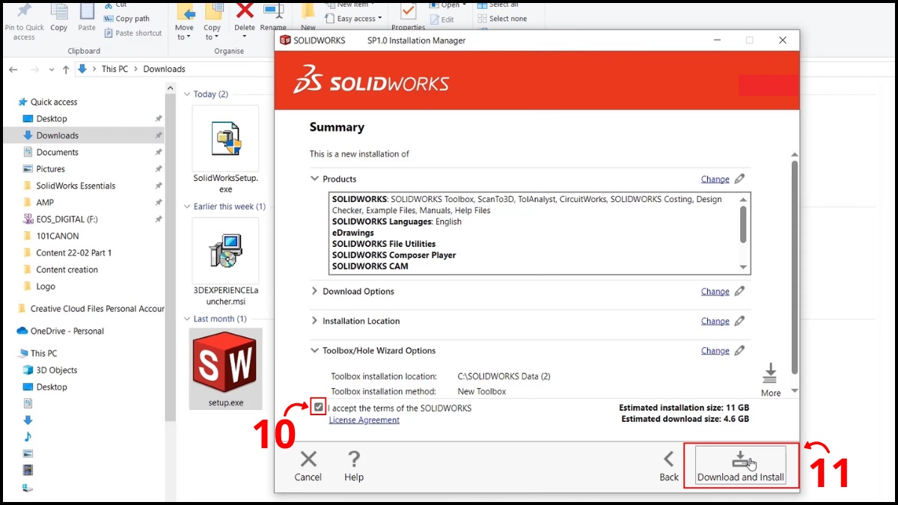Click Change link for Toolbox/Hole Wizard Options
The height and width of the screenshot is (505, 898).
tap(715, 350)
